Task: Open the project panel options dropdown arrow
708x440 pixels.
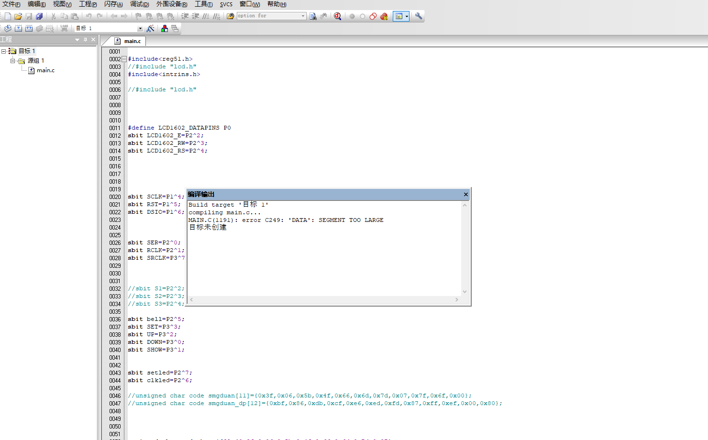Action: [x=77, y=40]
